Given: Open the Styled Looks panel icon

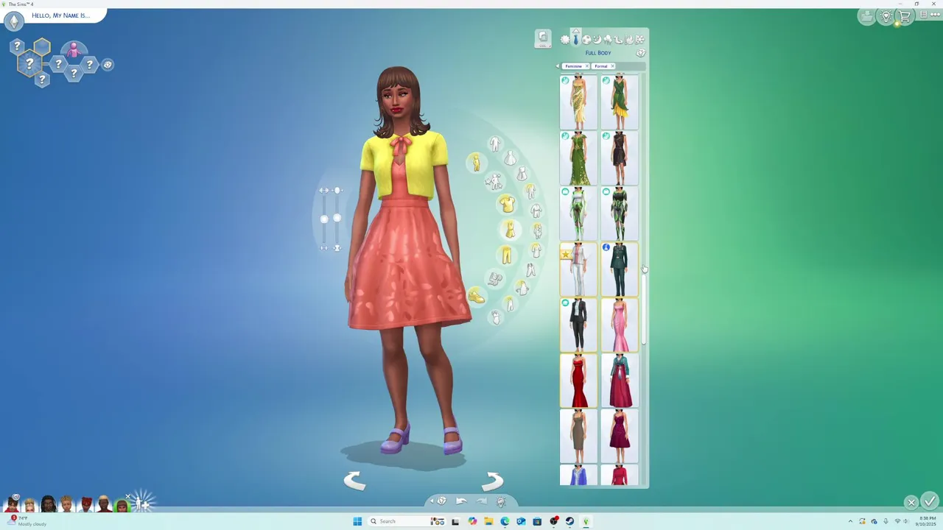Looking at the screenshot, I should tap(543, 38).
